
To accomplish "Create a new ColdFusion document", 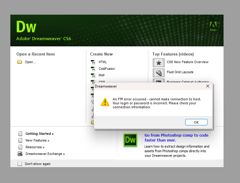I will pyautogui.click(x=107, y=69).
